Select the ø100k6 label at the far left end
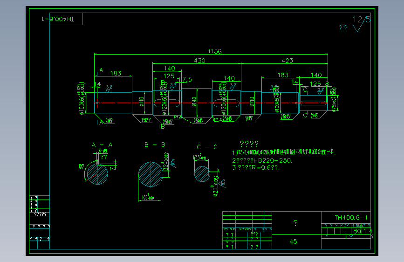The image size is (404, 262). click(82, 99)
